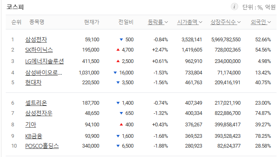Click the info icon beside 단위

(234, 7)
